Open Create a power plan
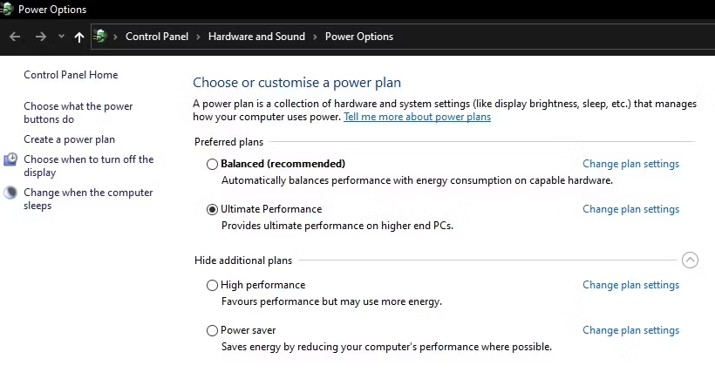Screen dimensions: 715x379 [x=69, y=139]
